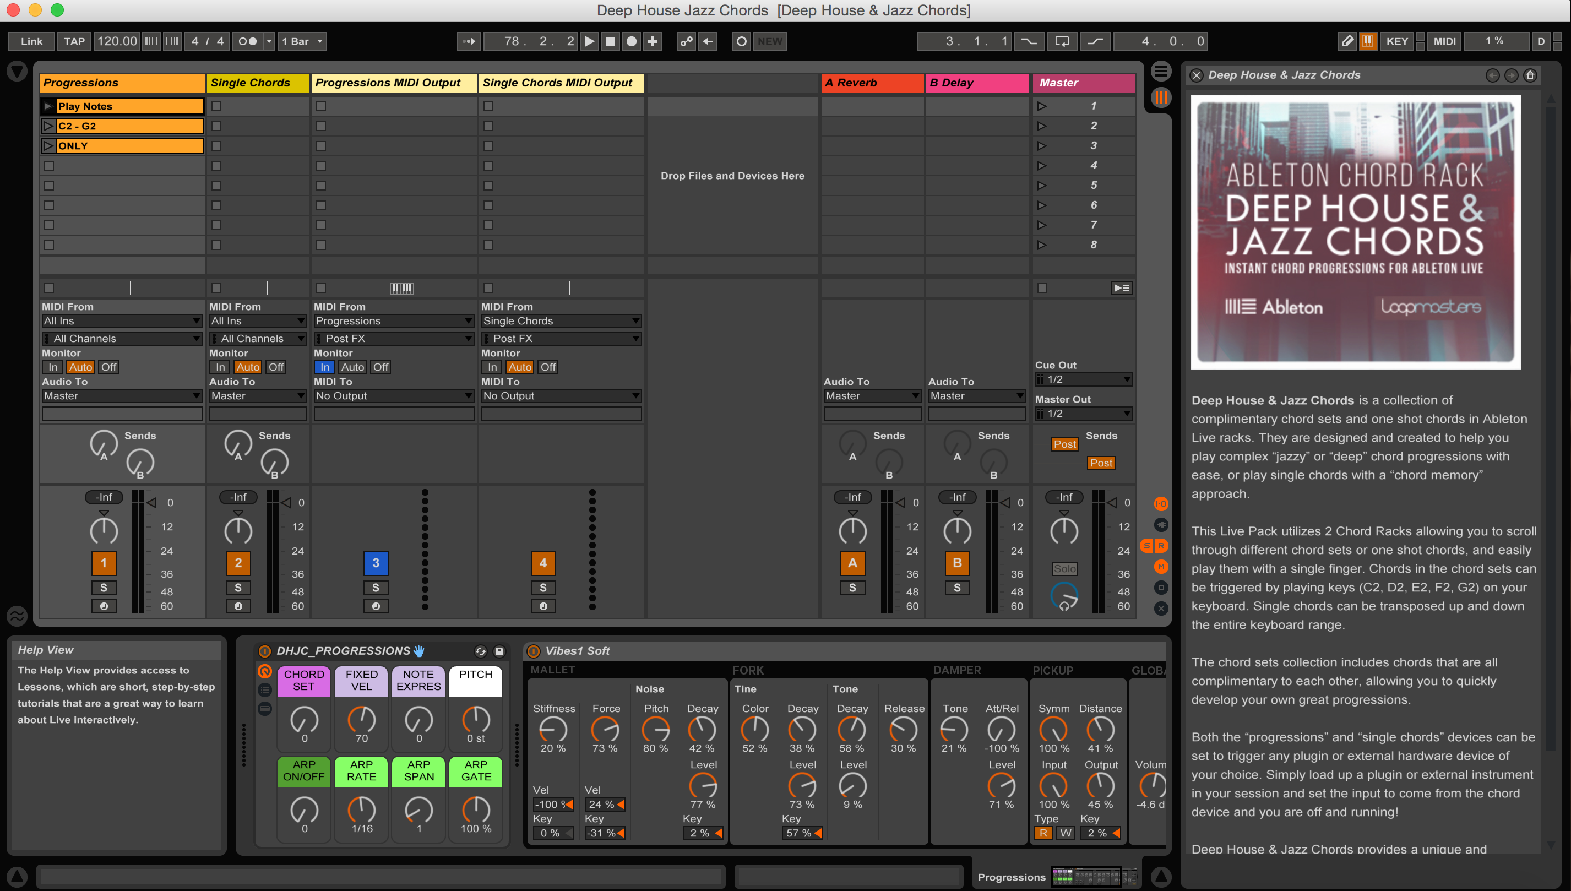
Task: Open Progressions track Audio To dropdown
Action: point(121,396)
